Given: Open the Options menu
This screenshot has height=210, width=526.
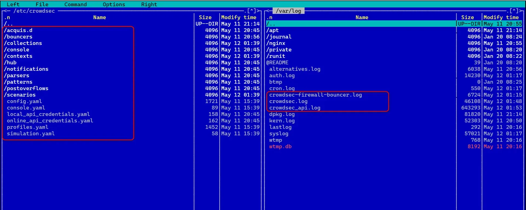Looking at the screenshot, I should [x=114, y=4].
